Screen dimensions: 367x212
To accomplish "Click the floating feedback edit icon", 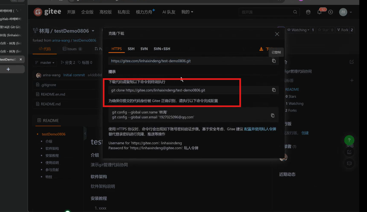I will pos(349,152).
